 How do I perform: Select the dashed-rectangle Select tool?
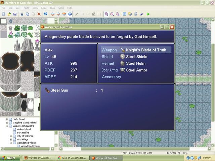click(99, 14)
